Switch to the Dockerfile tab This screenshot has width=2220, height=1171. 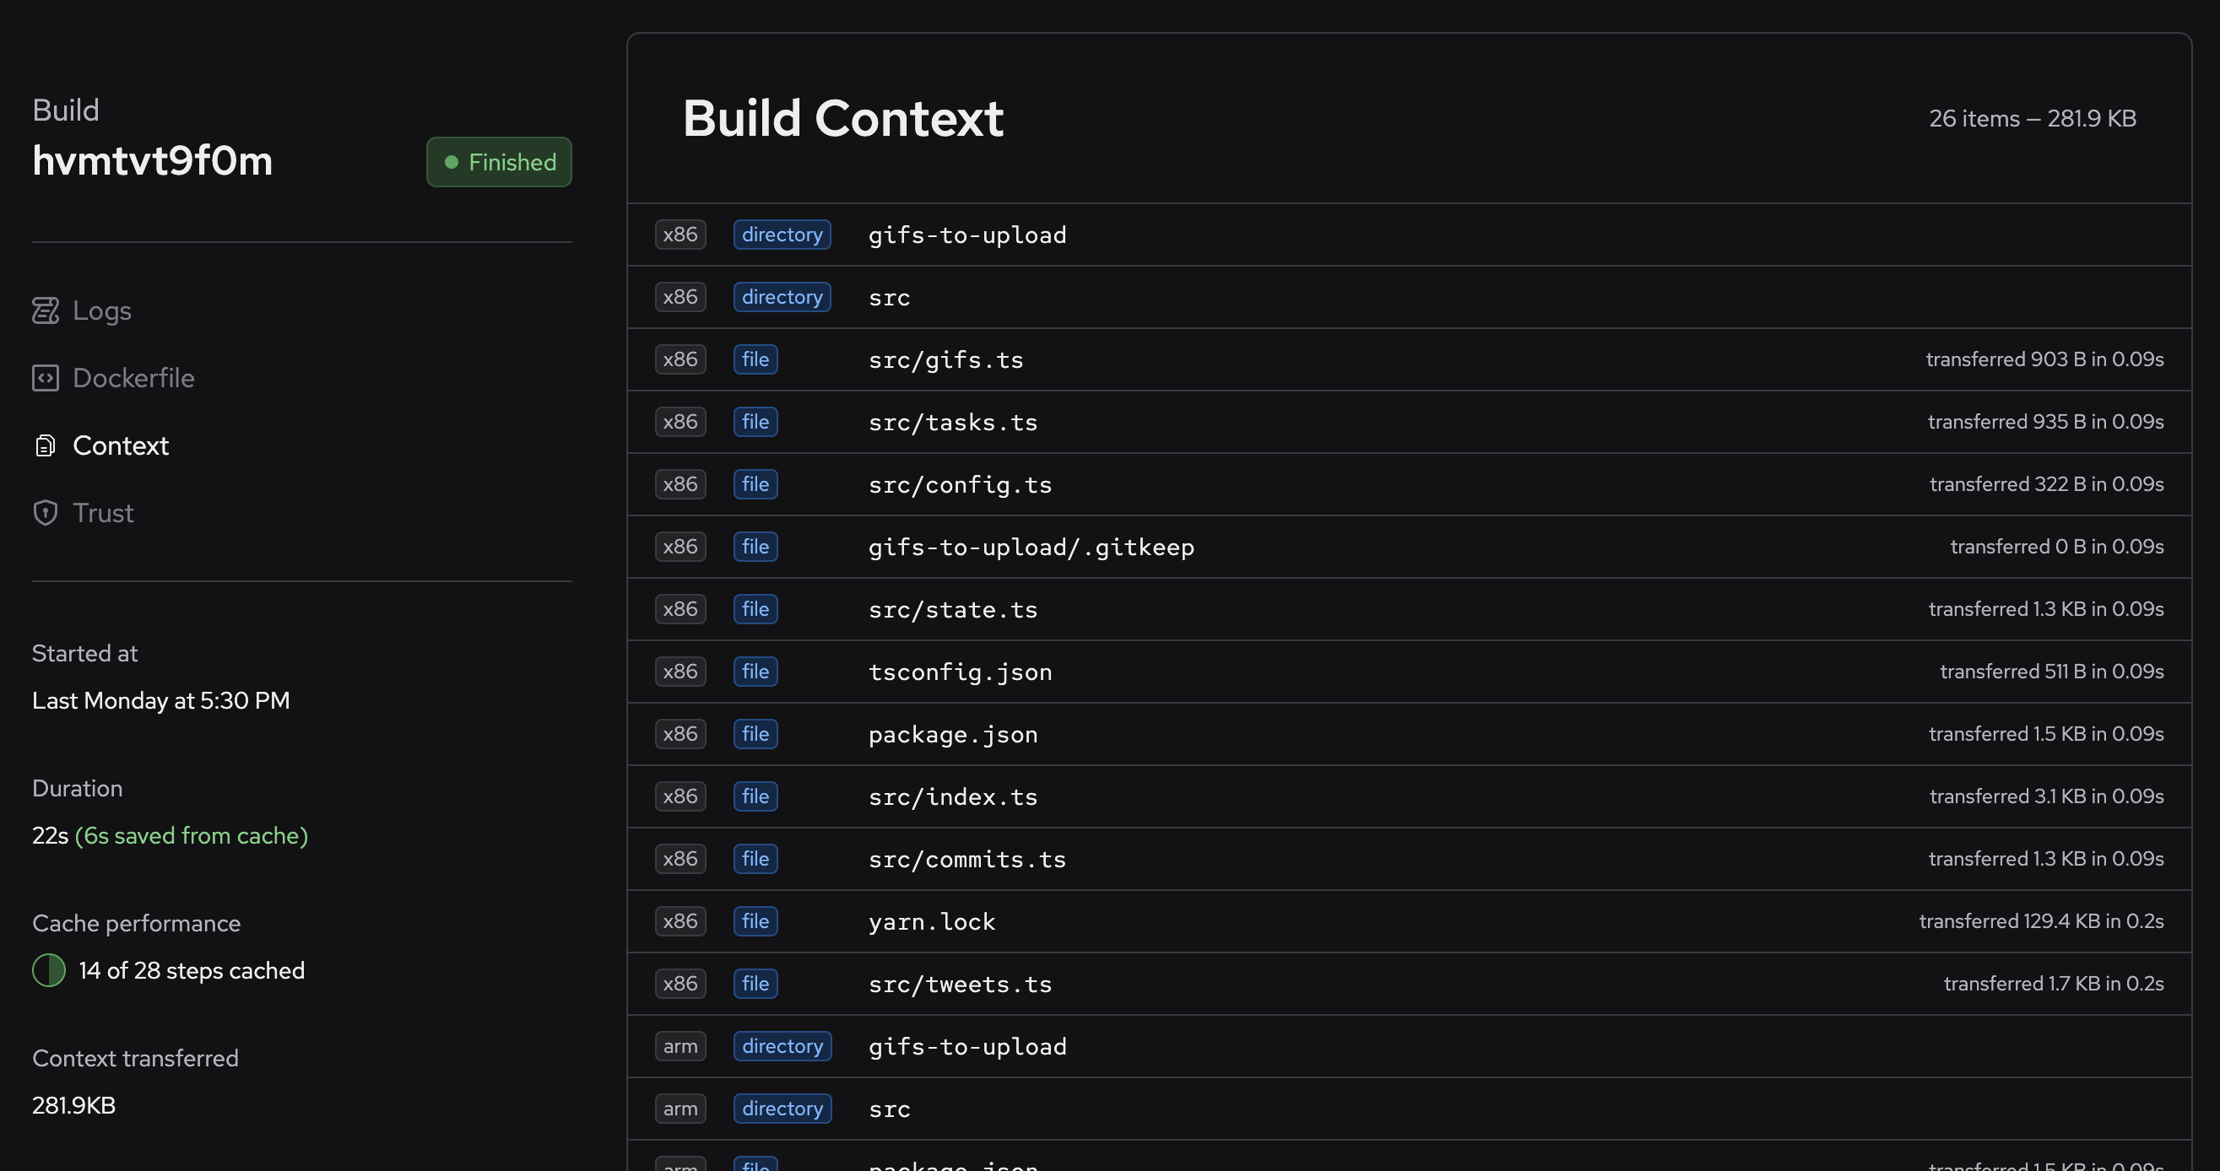[133, 378]
